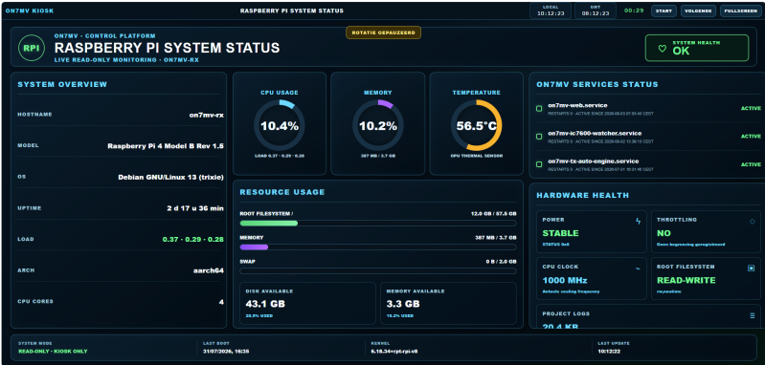
Task: Click the heart icon in System Health
Action: click(662, 49)
